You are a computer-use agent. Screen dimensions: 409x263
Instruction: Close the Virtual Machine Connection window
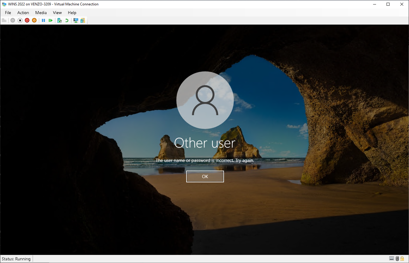coord(402,4)
